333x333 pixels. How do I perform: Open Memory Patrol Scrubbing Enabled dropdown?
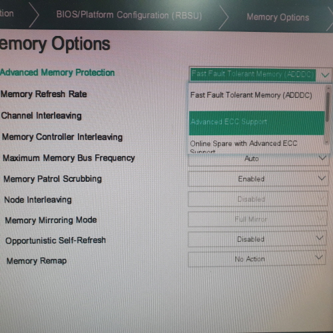pyautogui.click(x=258, y=178)
